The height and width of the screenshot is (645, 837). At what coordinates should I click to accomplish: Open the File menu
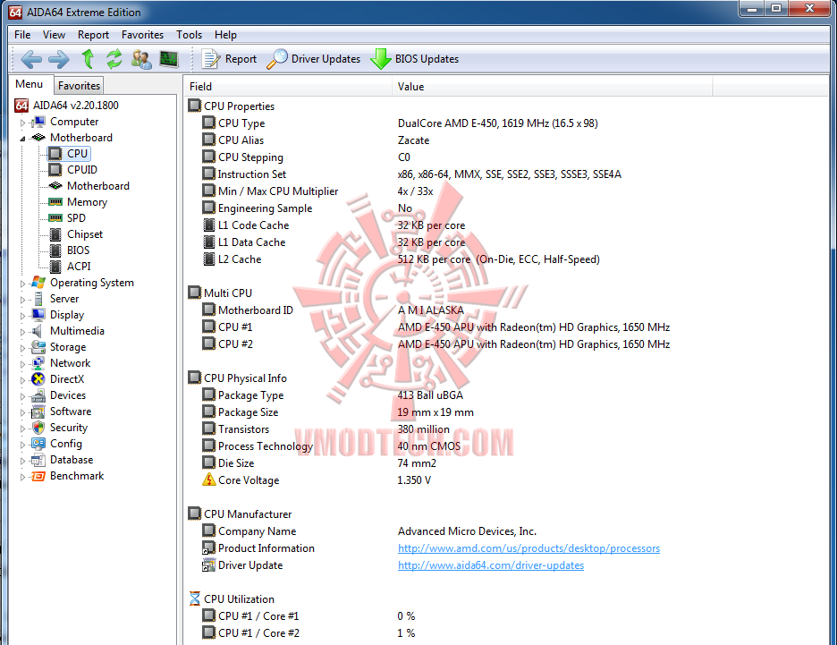coord(22,35)
